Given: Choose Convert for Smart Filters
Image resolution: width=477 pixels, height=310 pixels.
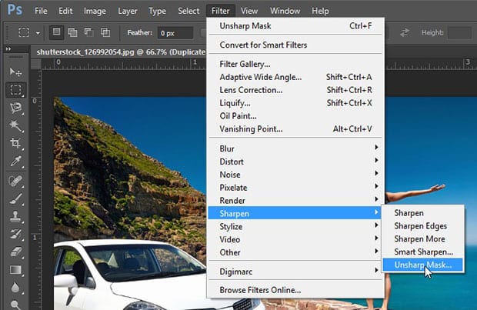Looking at the screenshot, I should [295, 45].
